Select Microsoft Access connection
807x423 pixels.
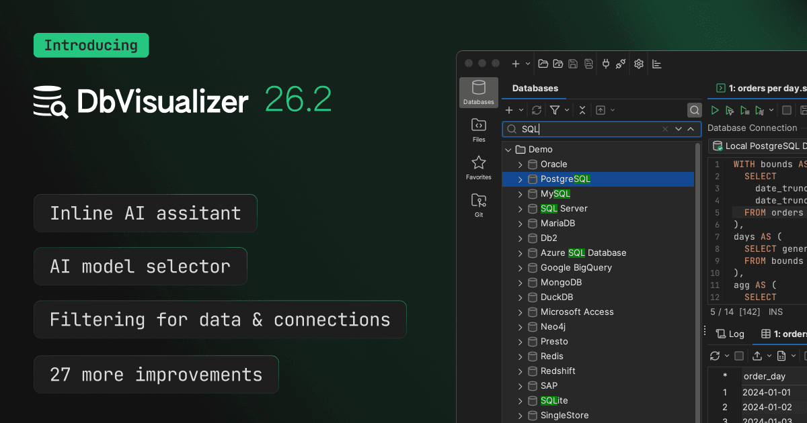pos(577,312)
